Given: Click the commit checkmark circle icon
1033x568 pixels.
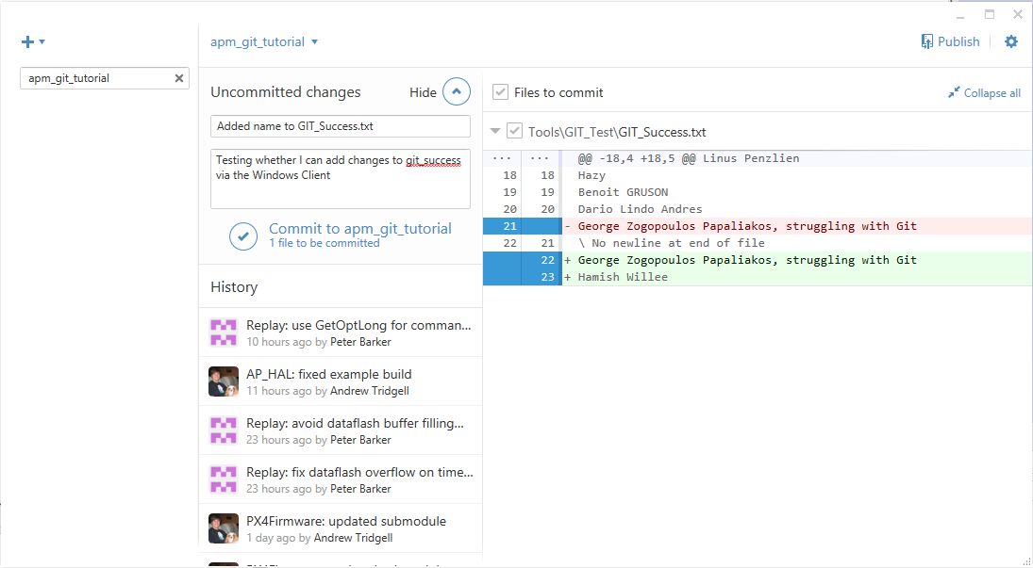Looking at the screenshot, I should [x=243, y=235].
